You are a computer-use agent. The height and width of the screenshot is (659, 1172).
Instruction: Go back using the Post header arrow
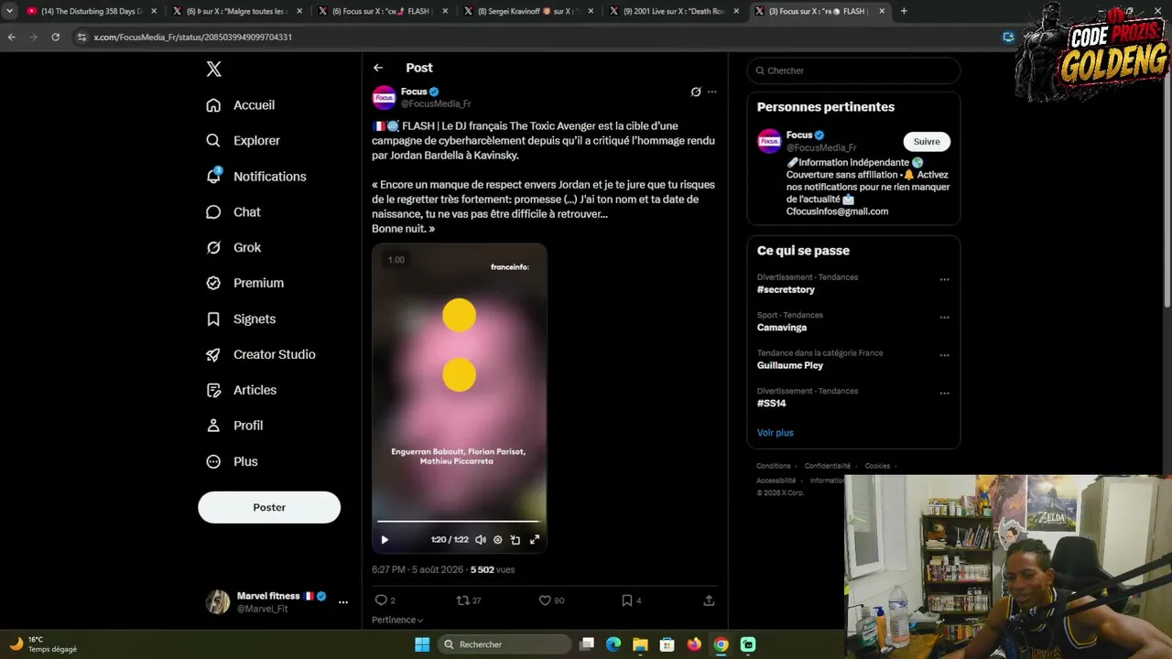(378, 68)
